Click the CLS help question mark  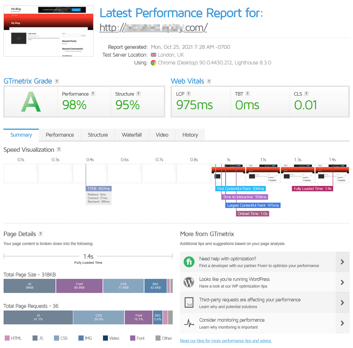(307, 94)
